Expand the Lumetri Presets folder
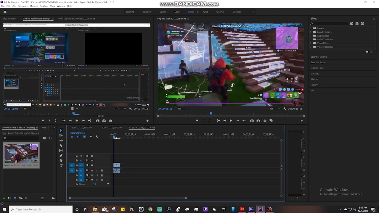Screen dimensions: 379x213 (x=311, y=32)
